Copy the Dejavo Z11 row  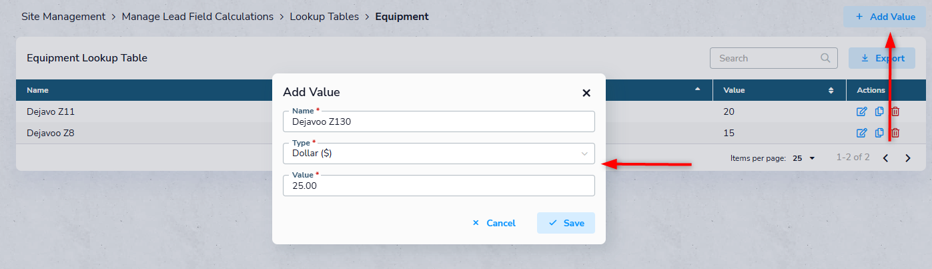[879, 111]
